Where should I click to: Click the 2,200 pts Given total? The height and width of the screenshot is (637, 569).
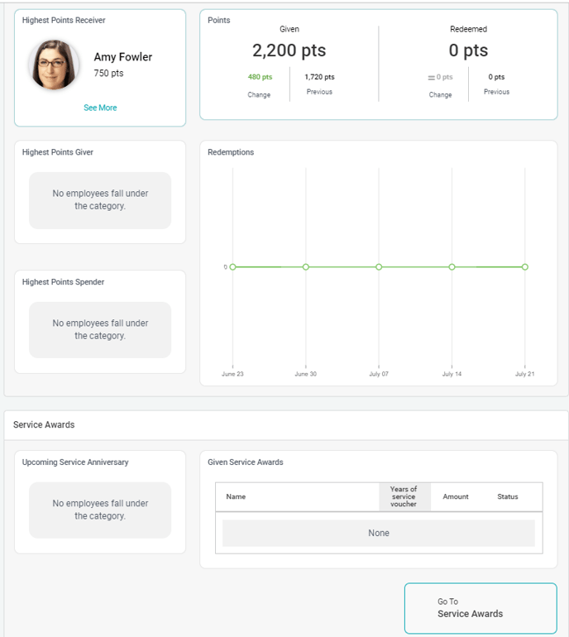(x=289, y=51)
